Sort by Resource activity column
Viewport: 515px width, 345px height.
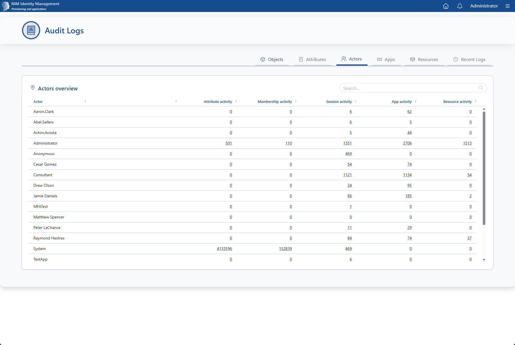(x=457, y=102)
